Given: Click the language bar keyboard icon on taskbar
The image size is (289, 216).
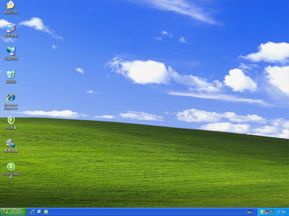Looking at the screenshot, I should pyautogui.click(x=250, y=212).
